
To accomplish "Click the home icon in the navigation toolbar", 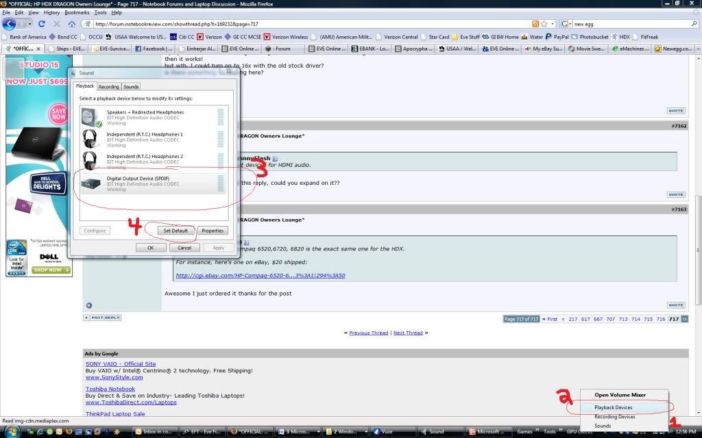I will tap(72, 24).
